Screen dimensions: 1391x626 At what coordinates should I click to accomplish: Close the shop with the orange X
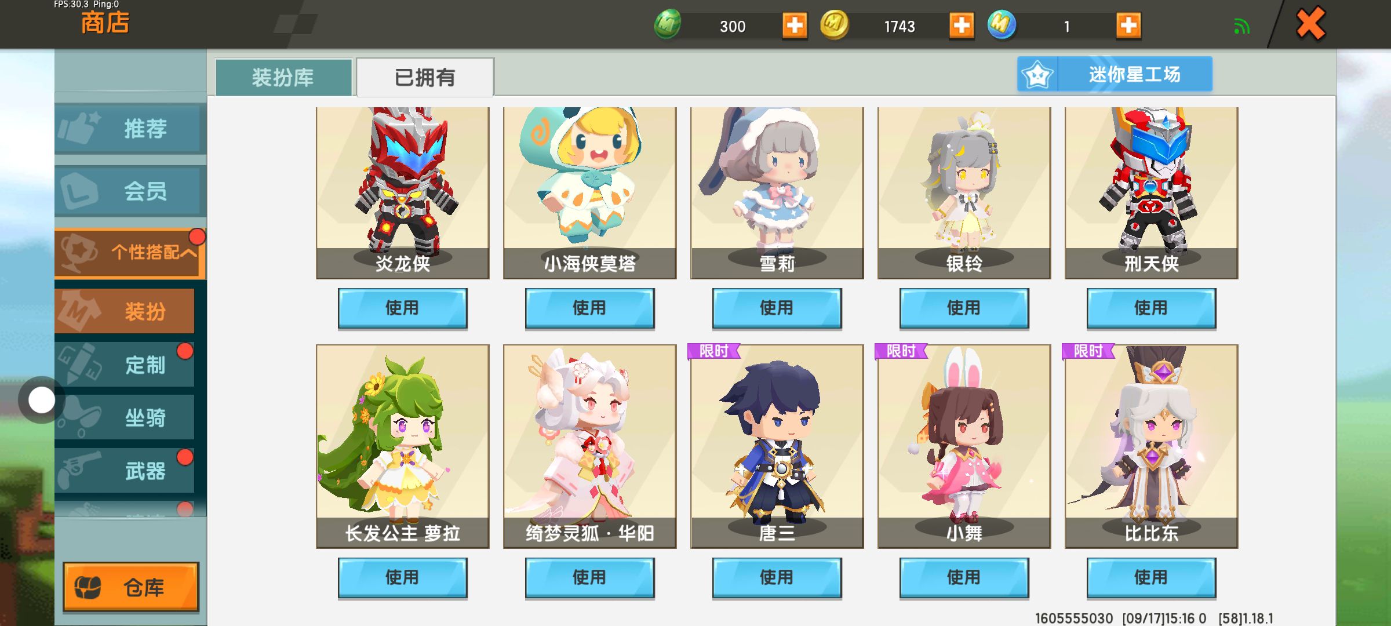coord(1310,24)
